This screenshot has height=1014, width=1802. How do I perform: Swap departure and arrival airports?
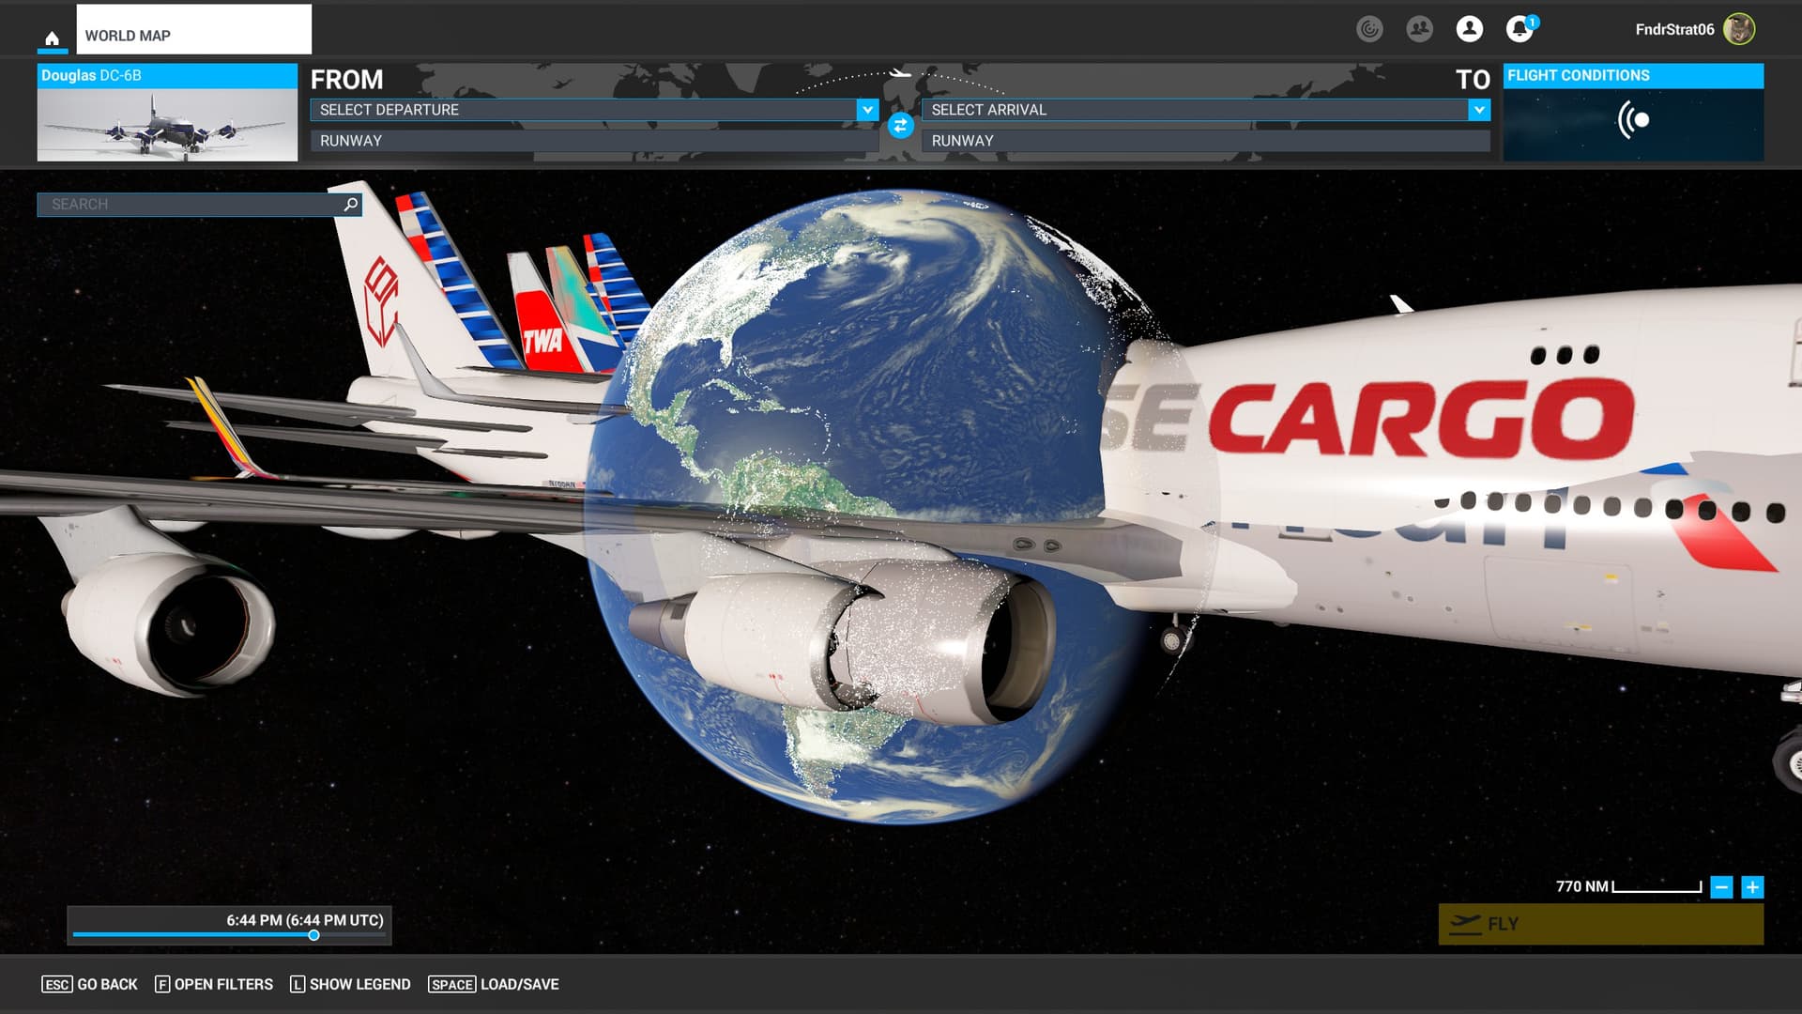[x=900, y=125]
